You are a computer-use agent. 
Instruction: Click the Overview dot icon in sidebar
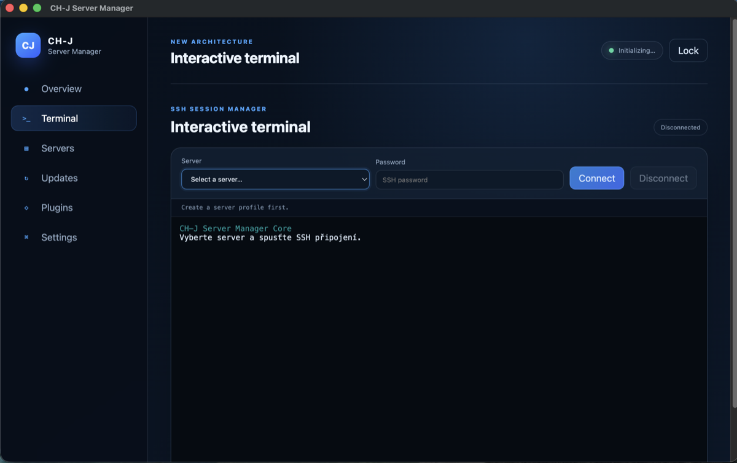pyautogui.click(x=26, y=89)
